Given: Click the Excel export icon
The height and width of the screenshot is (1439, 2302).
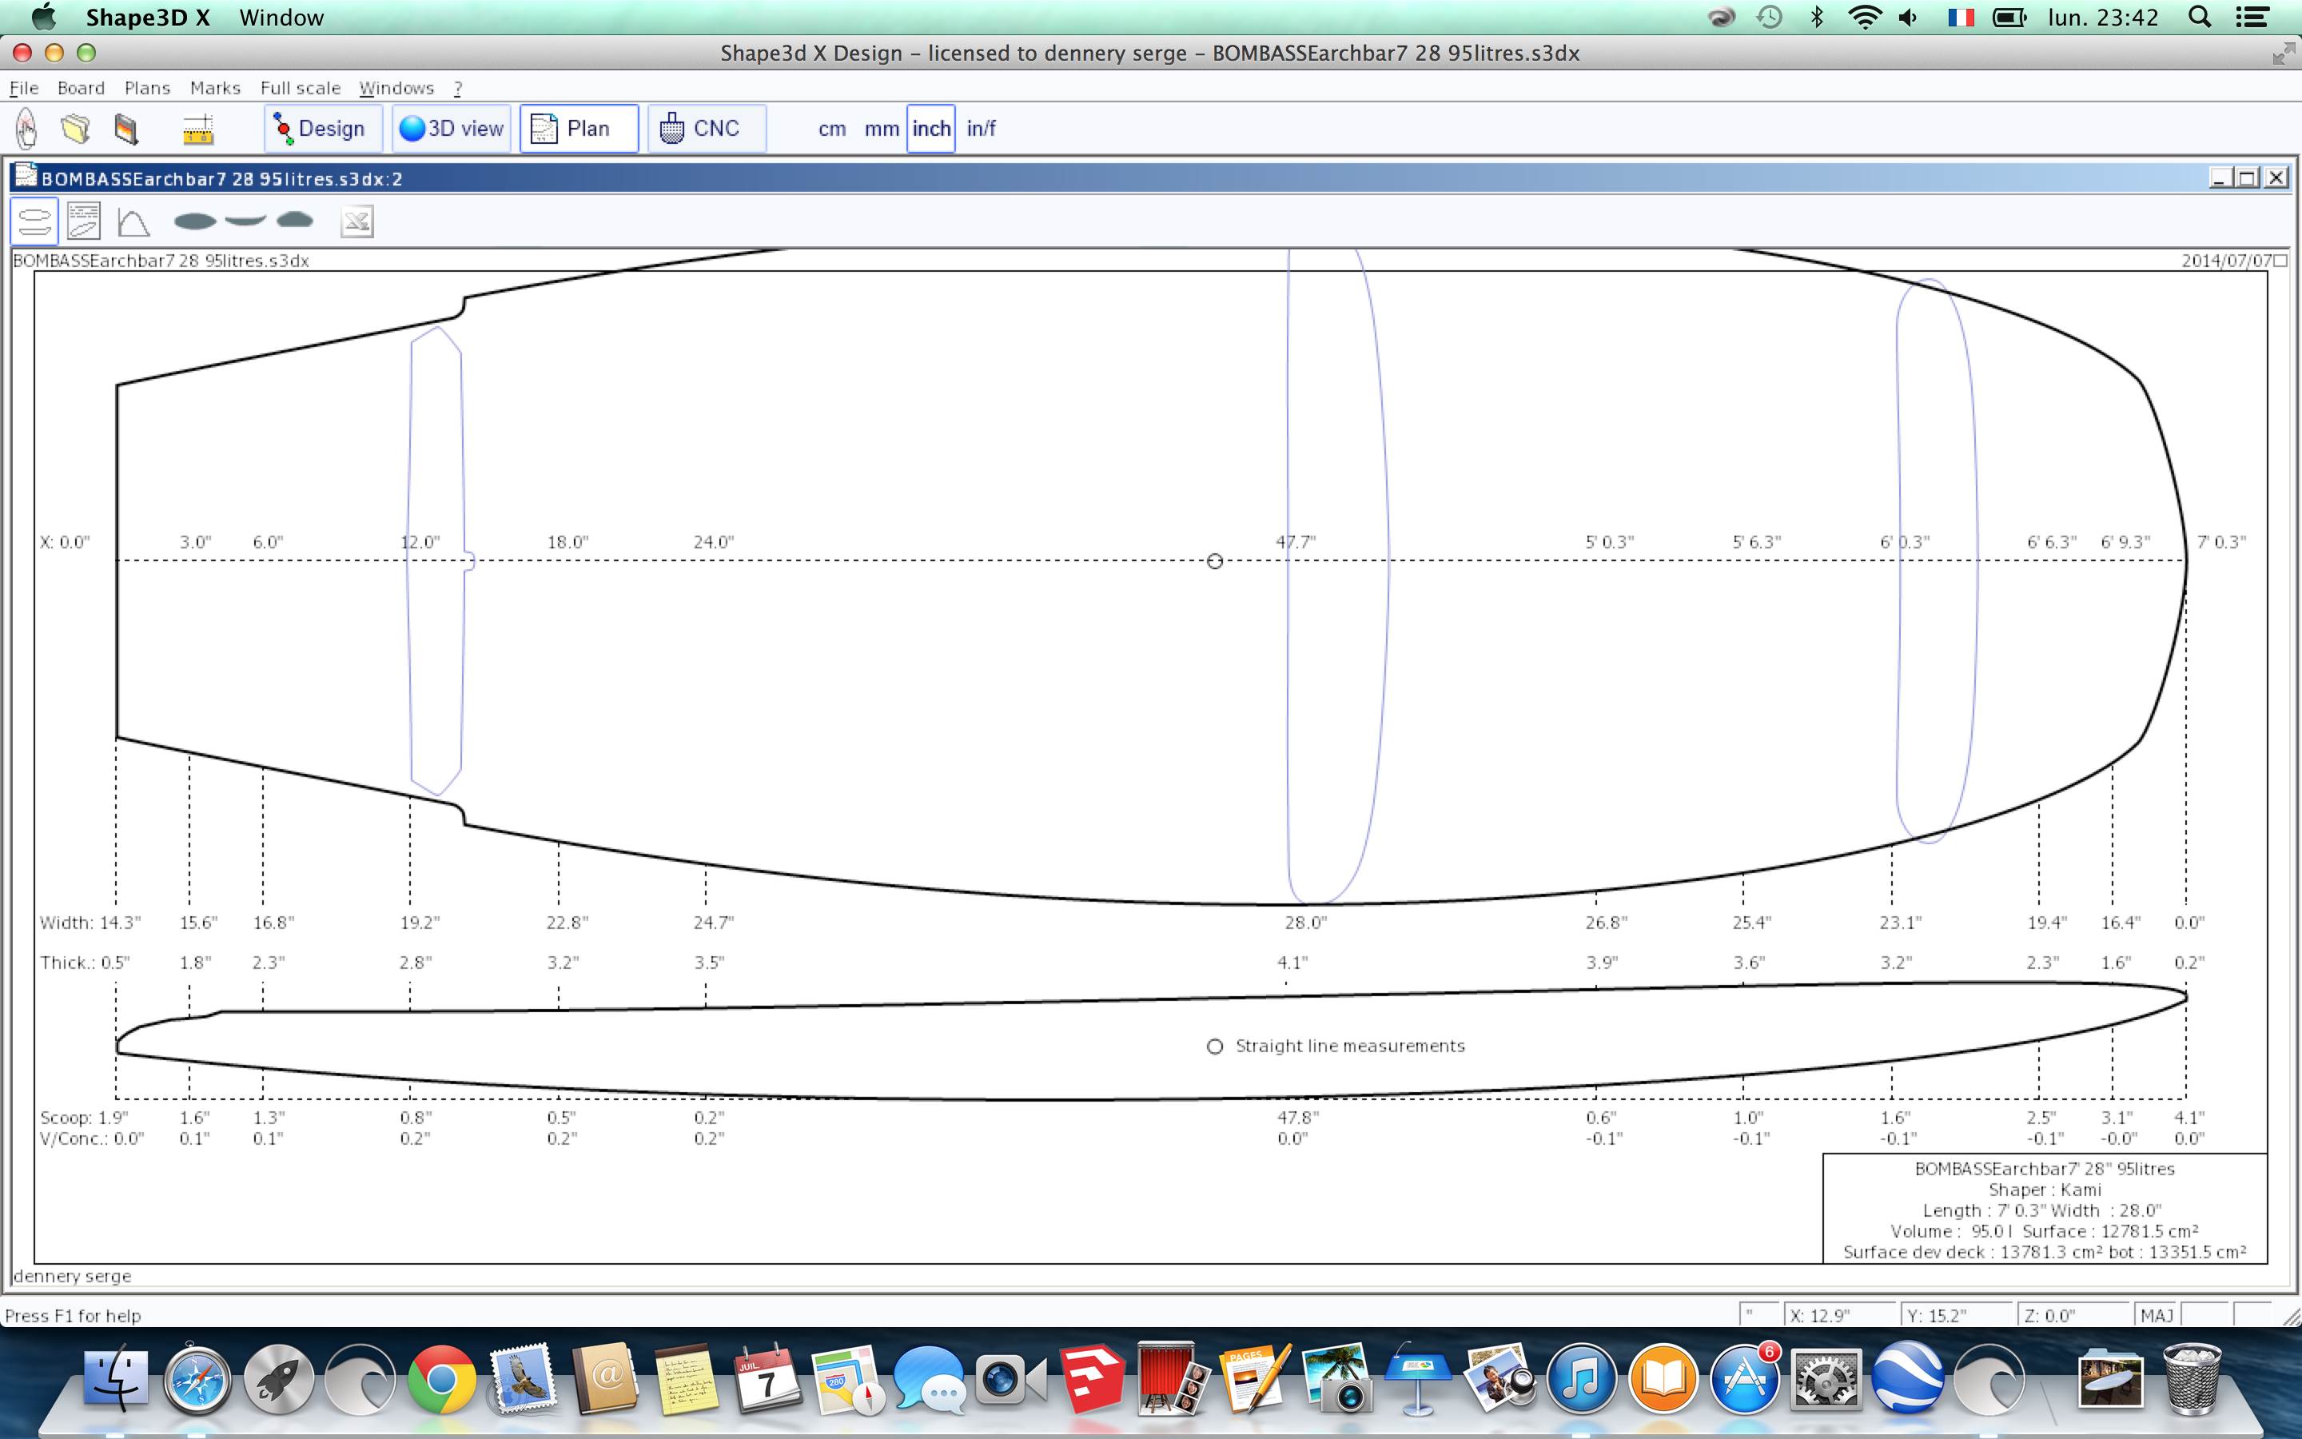Looking at the screenshot, I should pos(356,221).
